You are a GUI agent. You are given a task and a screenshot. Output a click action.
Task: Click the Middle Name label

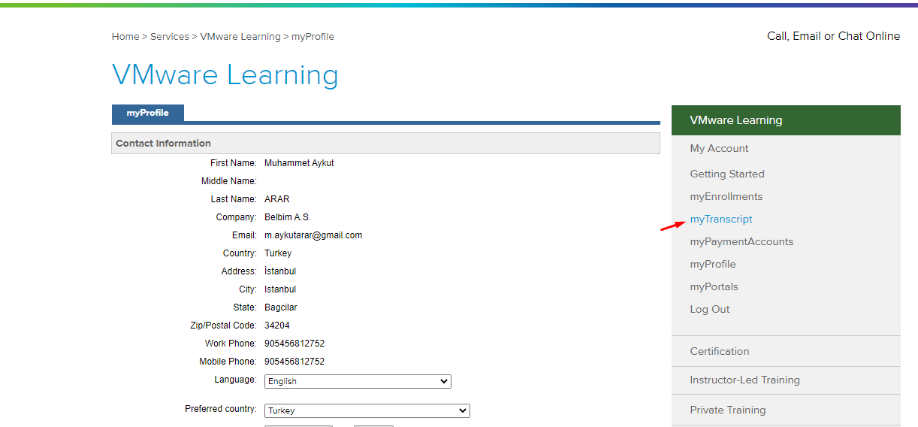(x=229, y=181)
